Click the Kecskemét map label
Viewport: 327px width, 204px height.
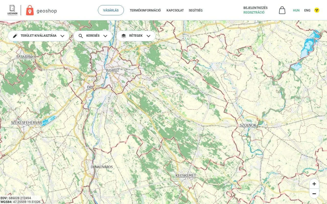pos(186,176)
